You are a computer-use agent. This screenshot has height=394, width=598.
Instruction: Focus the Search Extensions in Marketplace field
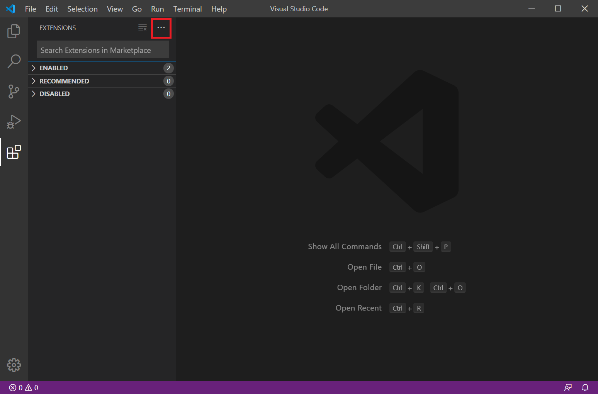(103, 50)
